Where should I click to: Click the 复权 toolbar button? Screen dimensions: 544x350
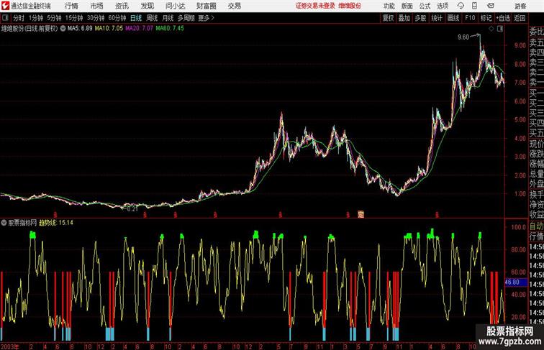389,18
